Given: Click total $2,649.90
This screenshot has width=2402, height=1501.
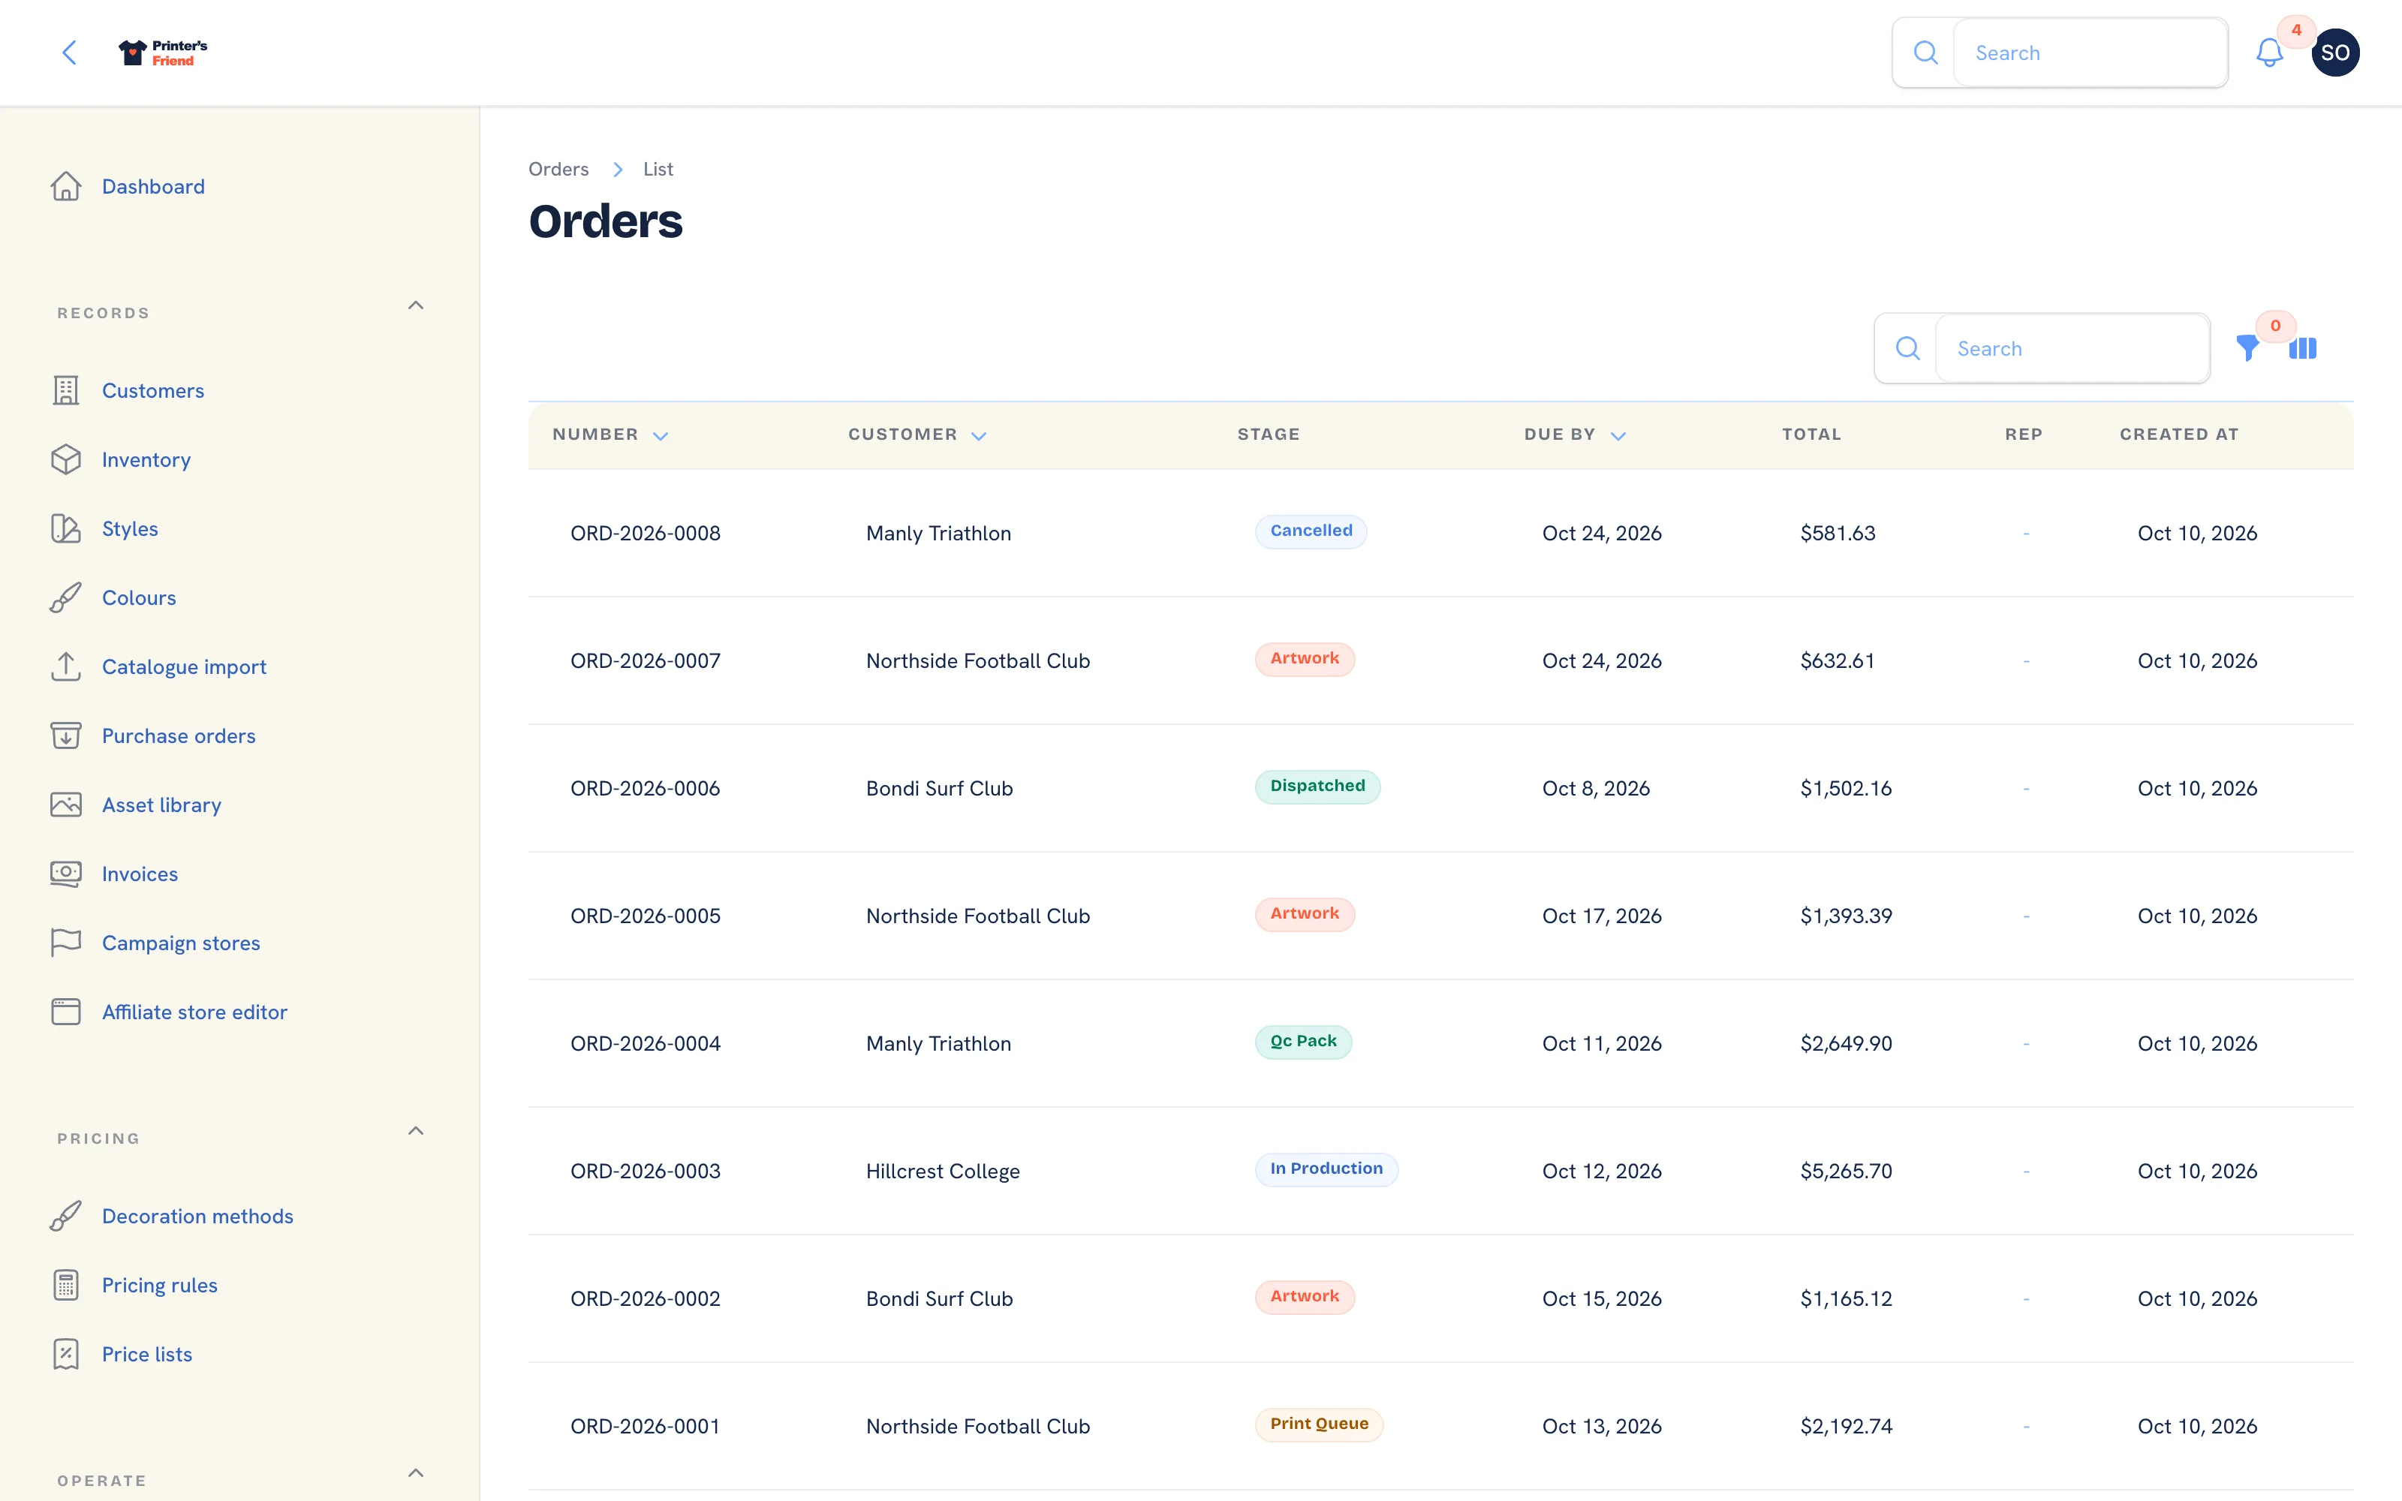Looking at the screenshot, I should coord(1847,1043).
